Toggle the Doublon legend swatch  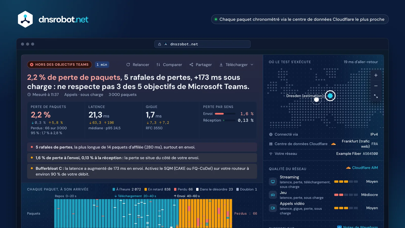[x=237, y=189]
